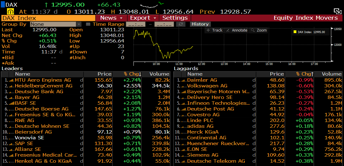344x166 pixels.
Task: Click the volume bars icon beside MTU Aero Engines AG
Action: (x=11, y=80)
